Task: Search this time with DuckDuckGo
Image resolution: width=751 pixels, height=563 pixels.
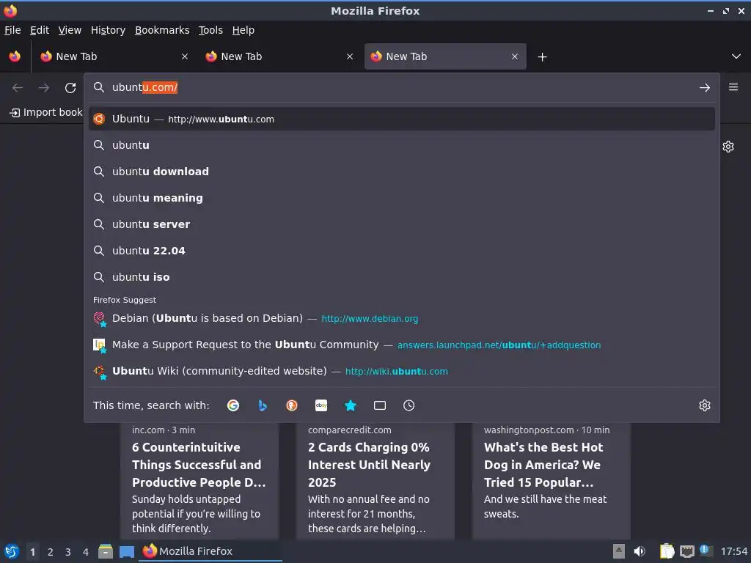Action: (x=292, y=405)
